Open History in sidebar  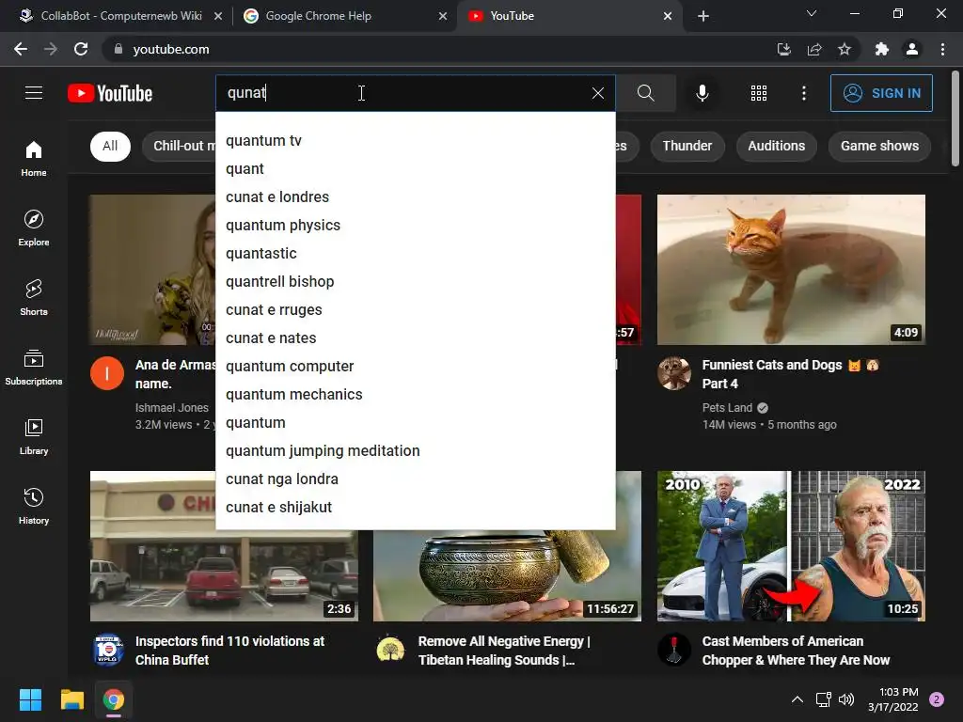(34, 506)
